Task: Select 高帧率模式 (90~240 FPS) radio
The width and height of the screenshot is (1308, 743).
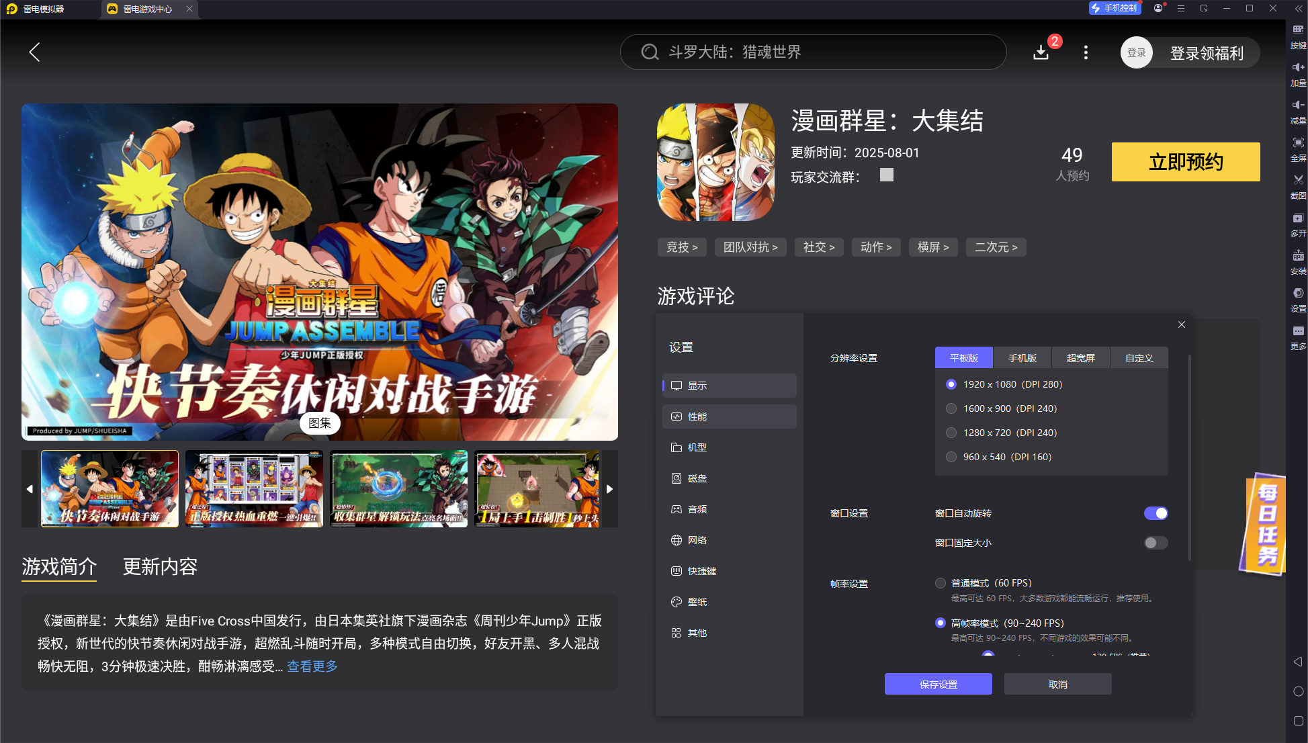Action: [x=941, y=623]
